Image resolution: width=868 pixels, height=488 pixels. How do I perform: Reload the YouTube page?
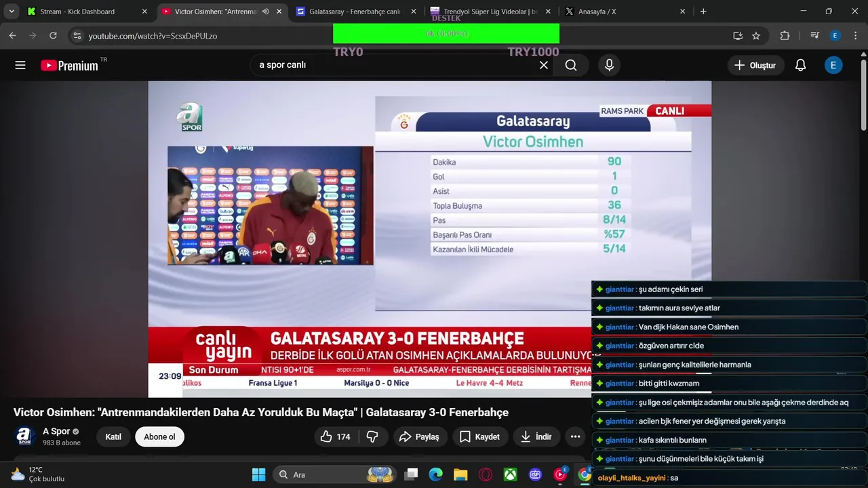[53, 35]
